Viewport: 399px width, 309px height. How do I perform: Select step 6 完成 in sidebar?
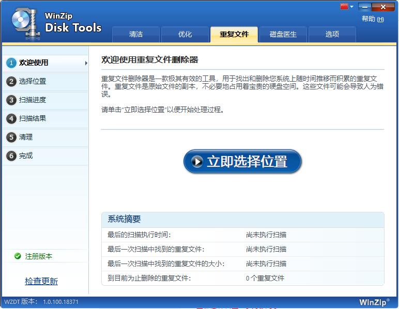45,156
